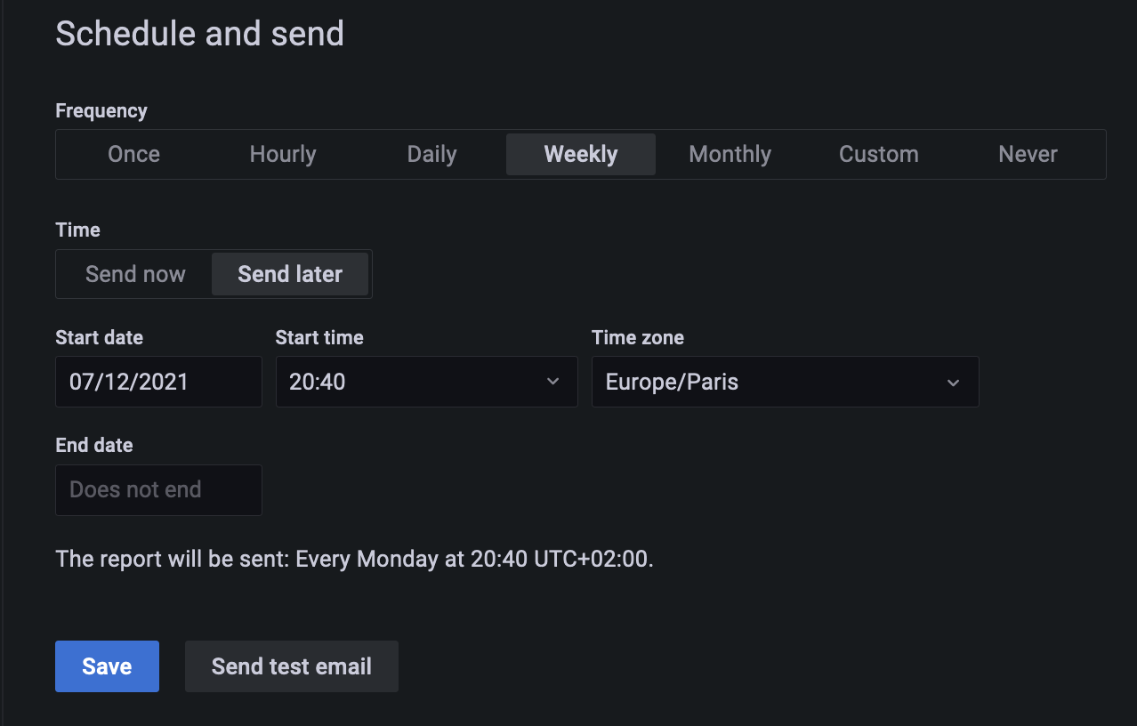Image resolution: width=1137 pixels, height=726 pixels.
Task: Click the End date label
Action: point(93,445)
